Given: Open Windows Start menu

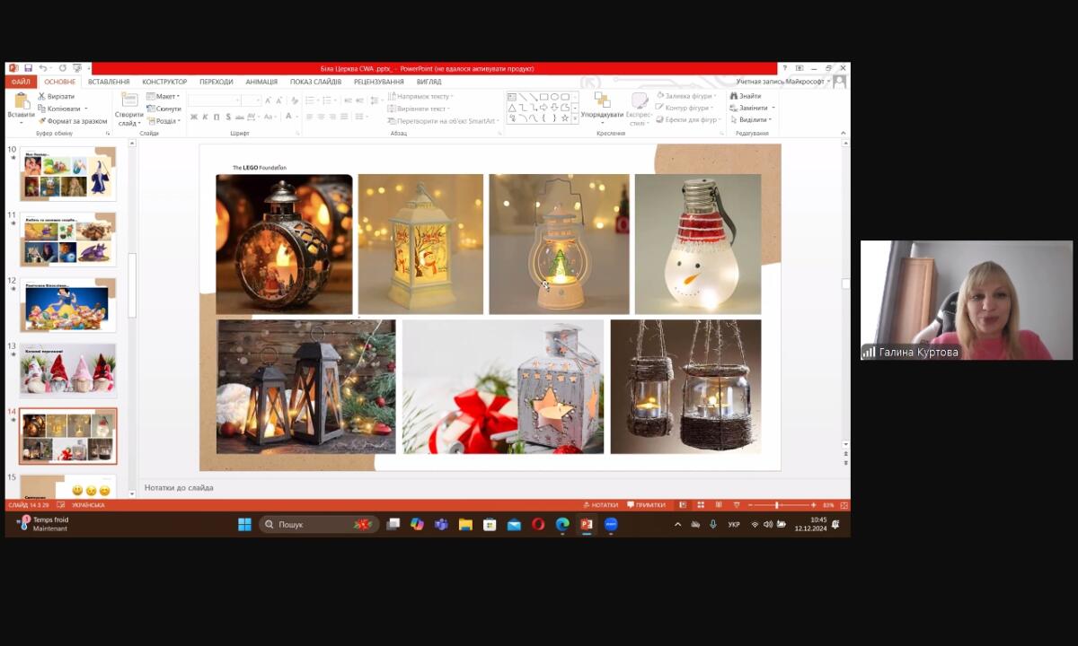Looking at the screenshot, I should 244,524.
